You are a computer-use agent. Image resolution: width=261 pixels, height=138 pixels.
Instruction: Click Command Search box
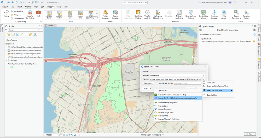135,3
